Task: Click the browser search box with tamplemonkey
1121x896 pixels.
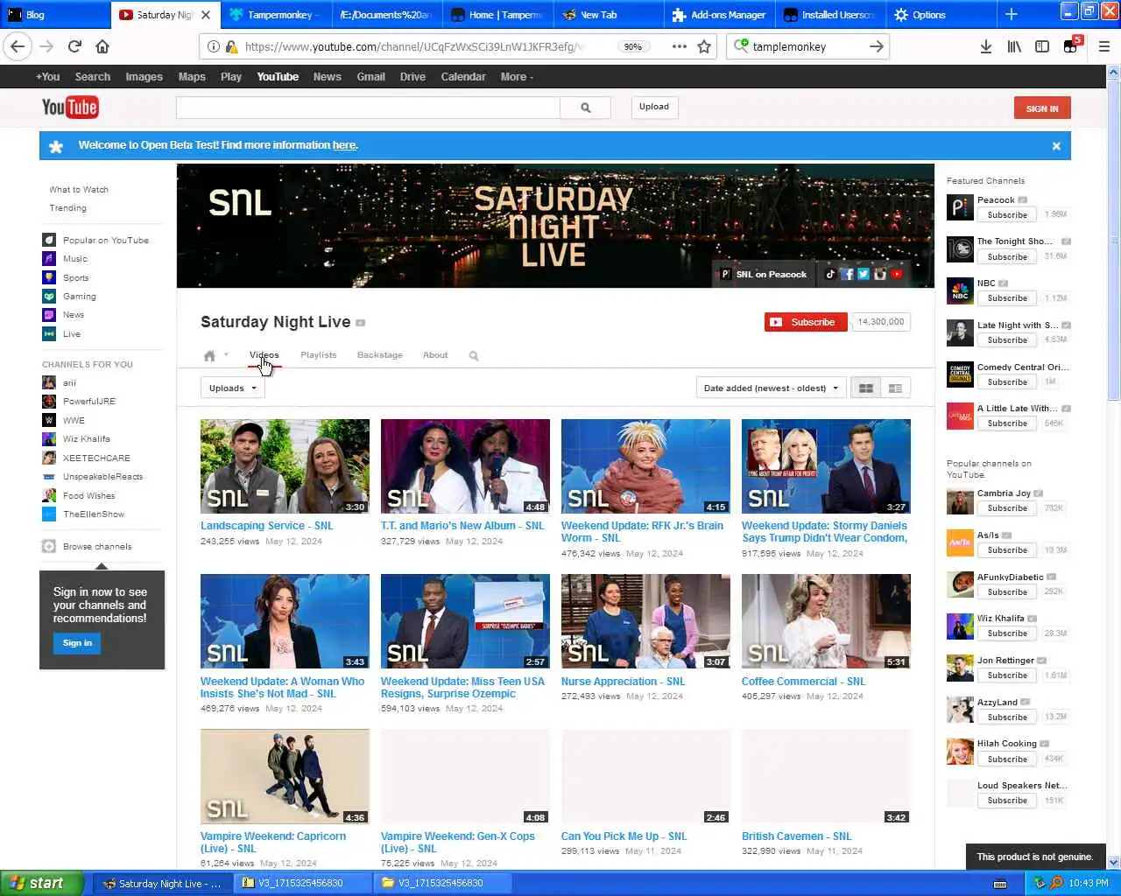Action: coord(807,46)
